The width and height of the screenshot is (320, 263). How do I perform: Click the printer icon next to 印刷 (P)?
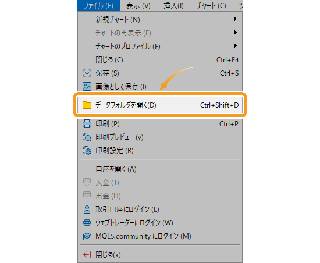(x=87, y=124)
